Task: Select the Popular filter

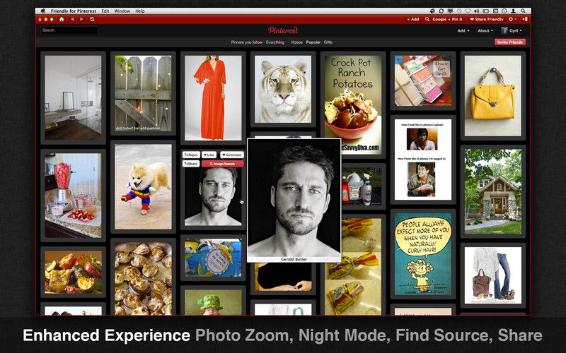Action: (x=313, y=42)
